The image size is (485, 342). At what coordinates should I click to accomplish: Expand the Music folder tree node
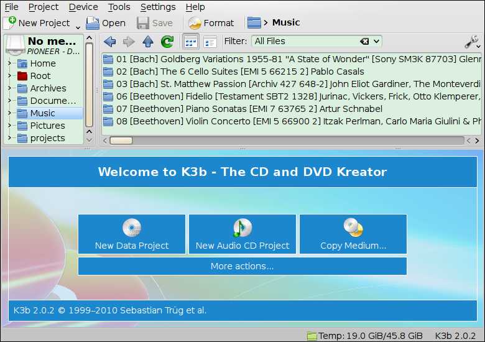click(x=9, y=113)
